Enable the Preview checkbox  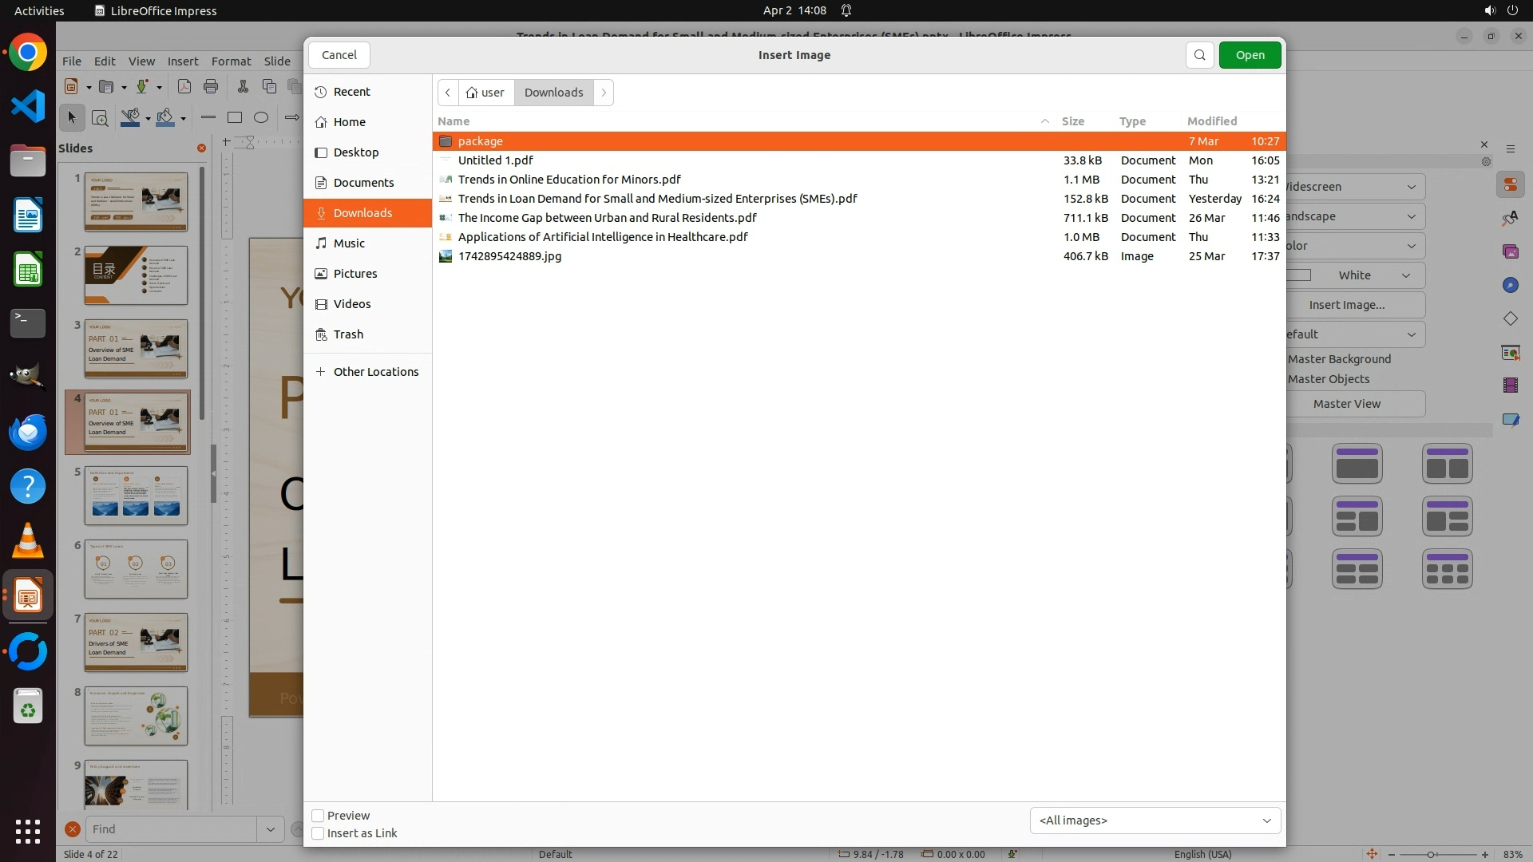point(318,816)
